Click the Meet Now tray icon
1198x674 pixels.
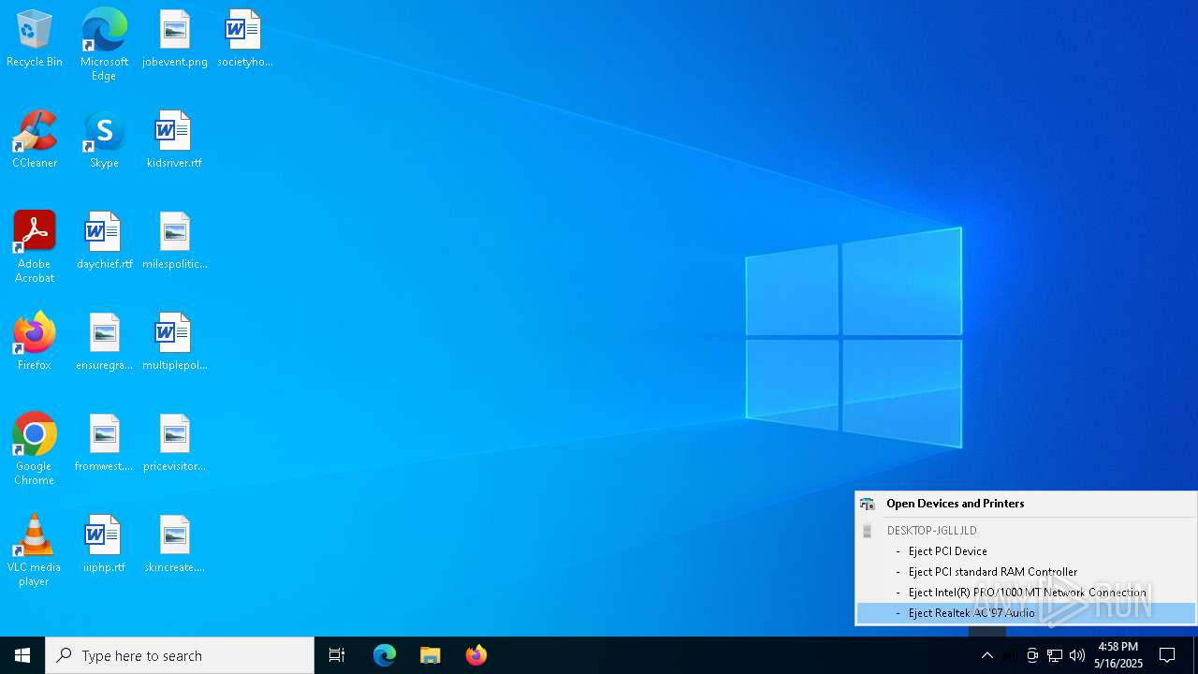pyautogui.click(x=1032, y=655)
